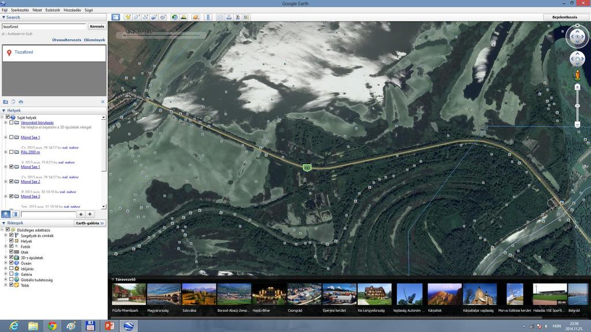This screenshot has height=332, width=591.
Task: Expand the Globális tudatosság layer group
Action: coord(6,280)
